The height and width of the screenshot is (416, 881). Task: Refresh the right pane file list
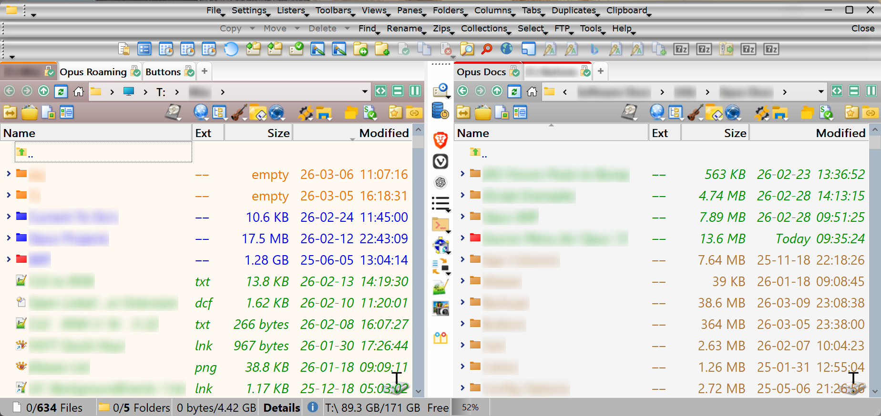tap(514, 91)
